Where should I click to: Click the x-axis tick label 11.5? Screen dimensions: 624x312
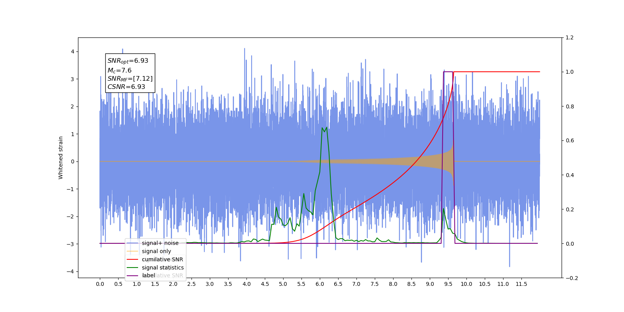click(x=521, y=284)
